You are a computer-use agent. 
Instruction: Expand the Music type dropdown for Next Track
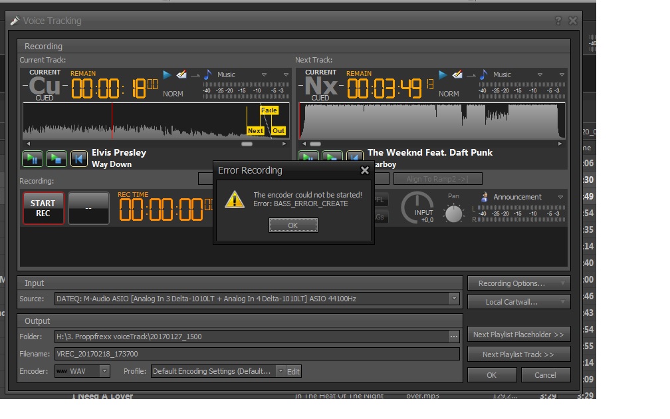coord(540,74)
